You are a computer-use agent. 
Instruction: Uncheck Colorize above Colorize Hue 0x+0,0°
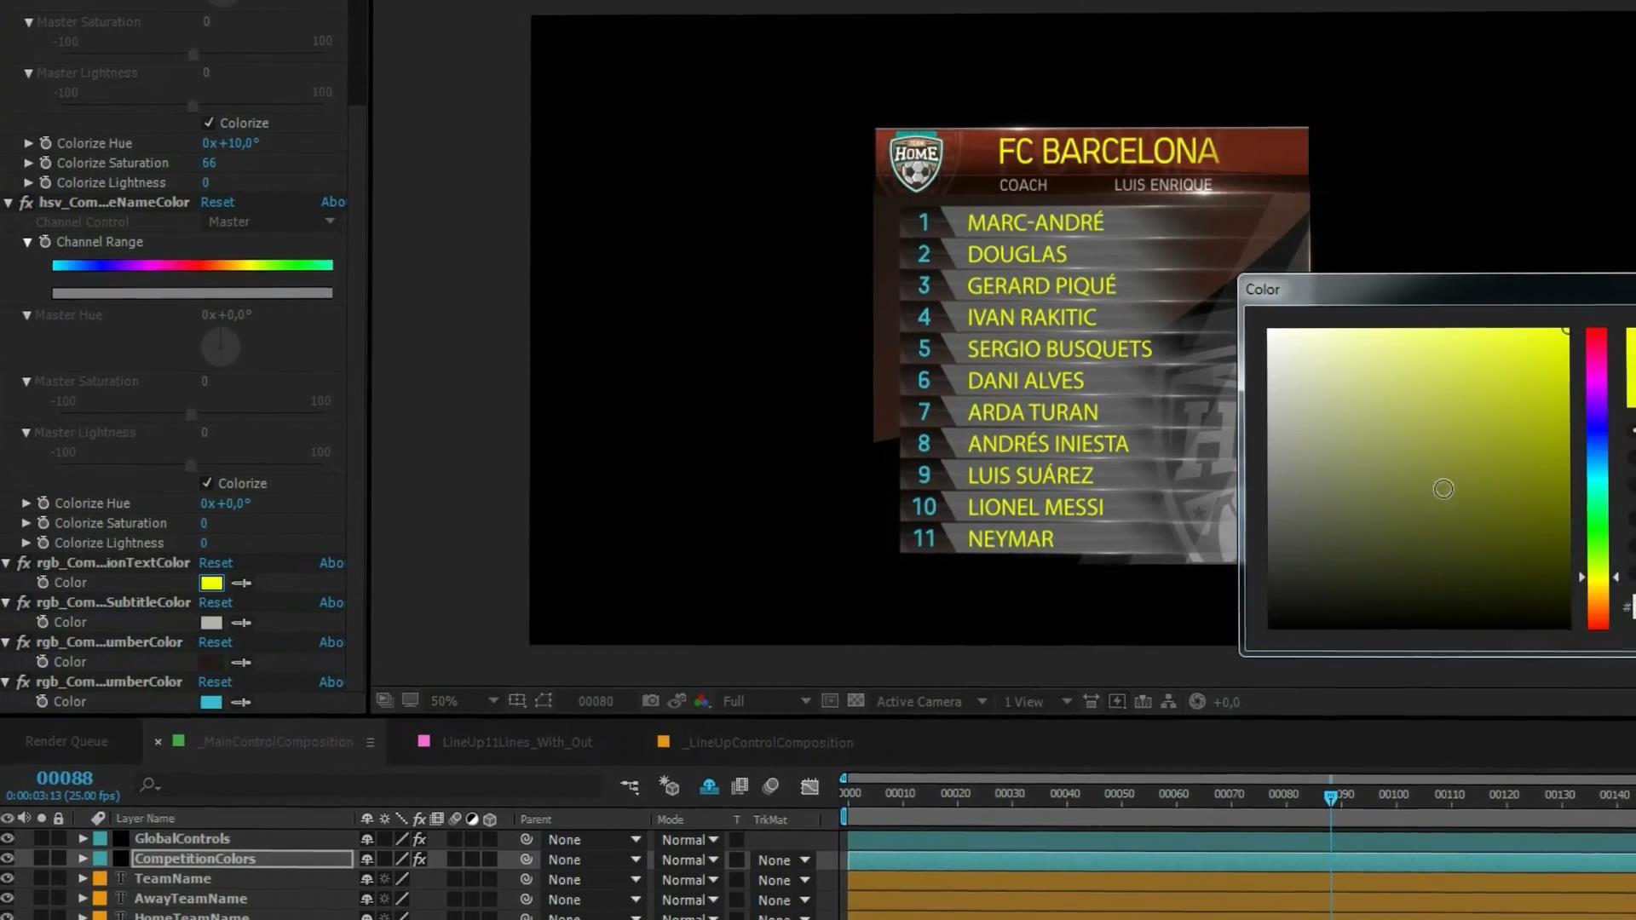[x=207, y=483]
